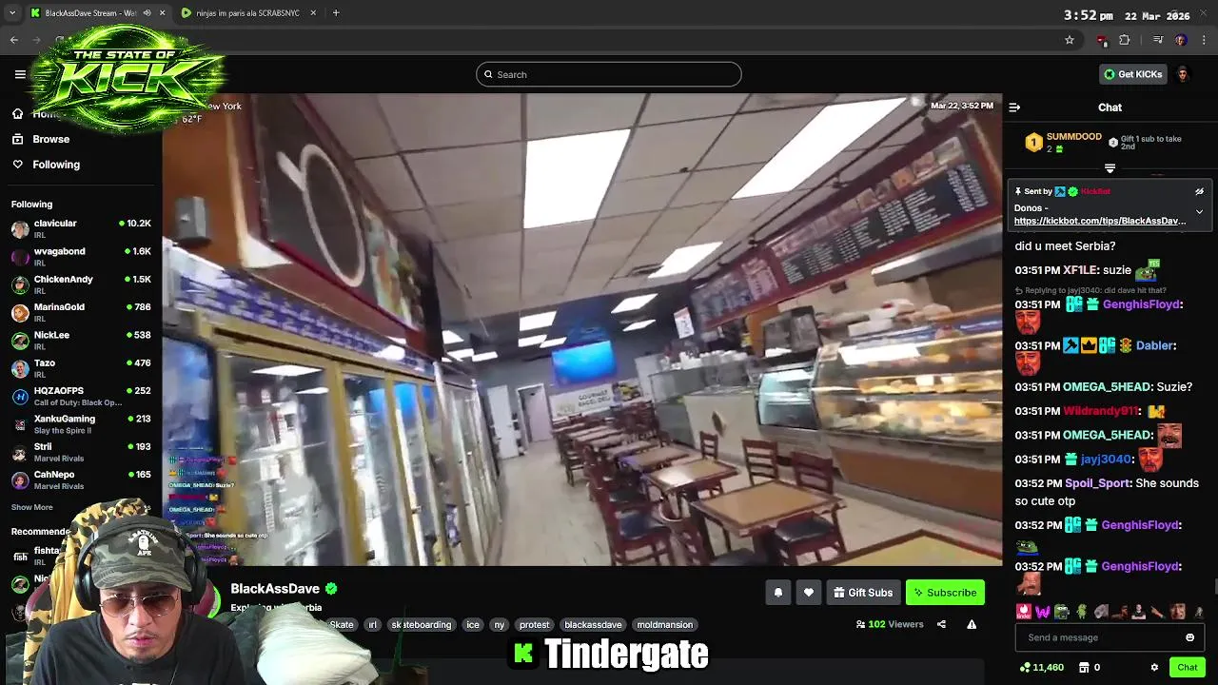Expand Show More in Following list
Screen dimensions: 1218x685
(32, 507)
